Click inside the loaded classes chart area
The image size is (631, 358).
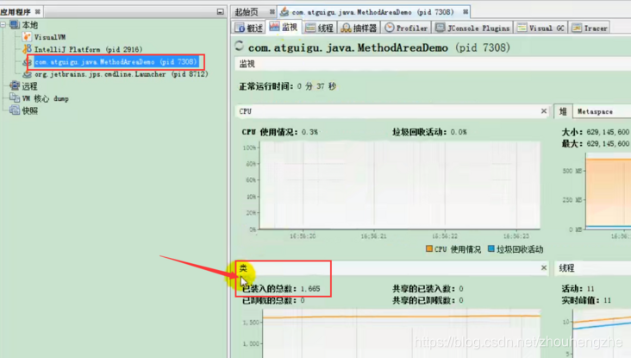click(401, 334)
